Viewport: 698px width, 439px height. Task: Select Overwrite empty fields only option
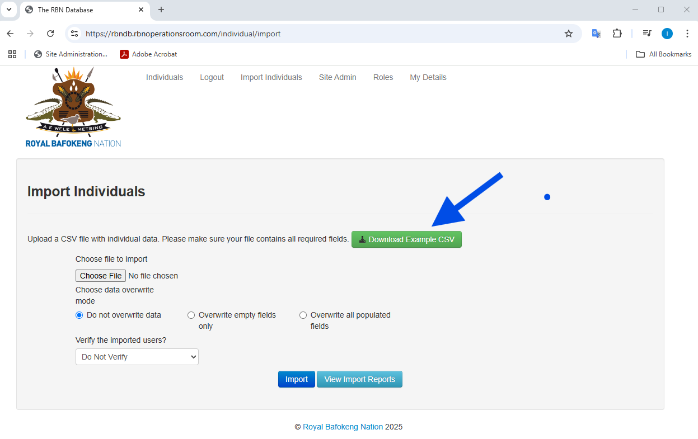point(191,315)
